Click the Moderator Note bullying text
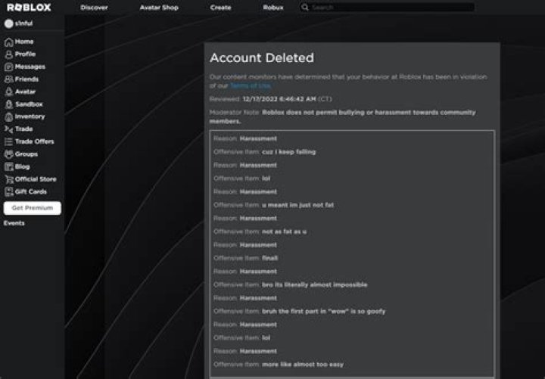 coord(342,116)
